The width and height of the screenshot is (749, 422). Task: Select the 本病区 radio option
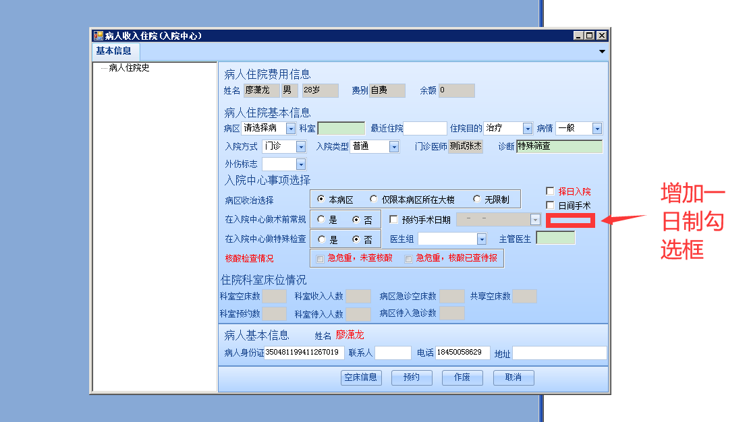pyautogui.click(x=321, y=199)
